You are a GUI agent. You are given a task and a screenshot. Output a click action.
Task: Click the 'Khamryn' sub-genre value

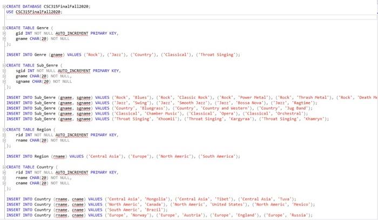tap(314, 119)
